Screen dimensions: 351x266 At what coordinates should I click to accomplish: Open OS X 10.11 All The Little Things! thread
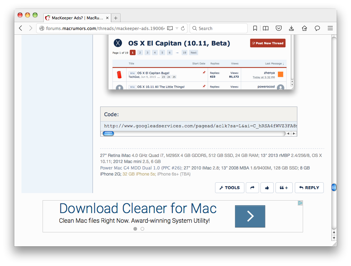(x=161, y=87)
